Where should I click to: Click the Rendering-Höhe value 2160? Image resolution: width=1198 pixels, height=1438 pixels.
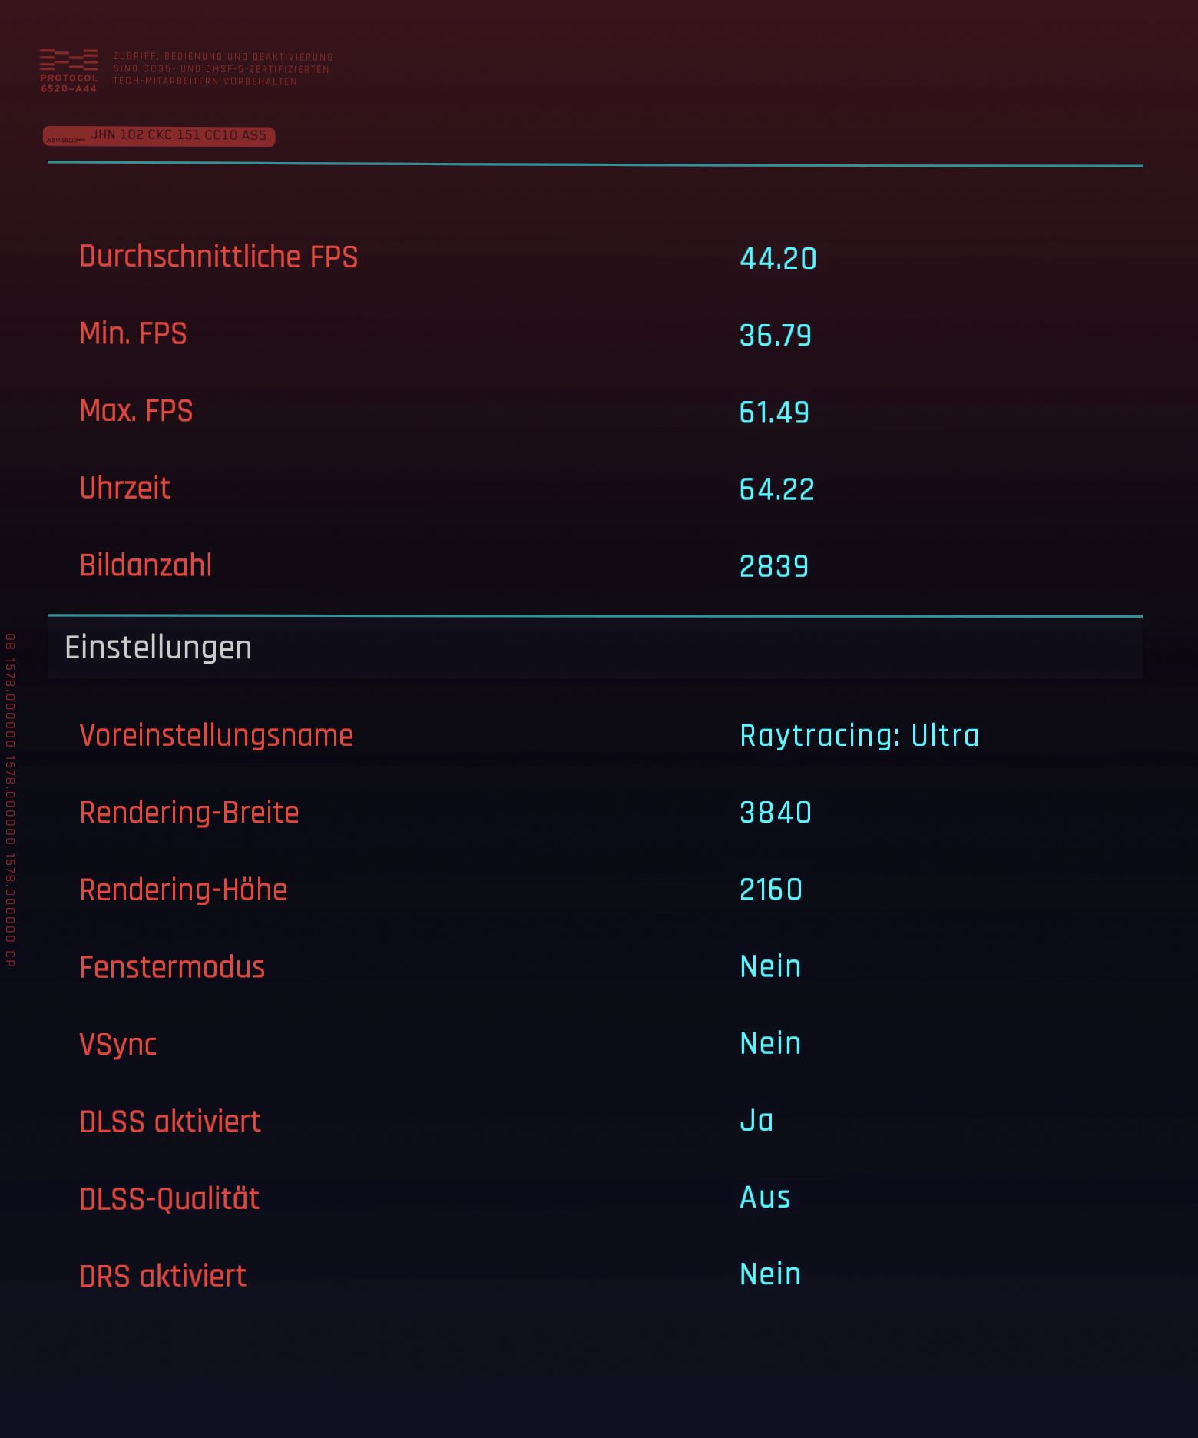coord(771,890)
